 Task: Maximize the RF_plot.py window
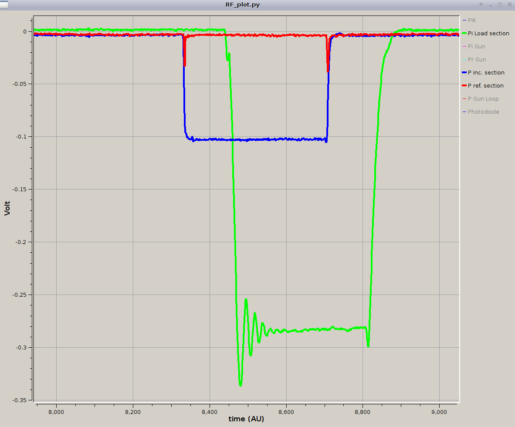point(500,5)
